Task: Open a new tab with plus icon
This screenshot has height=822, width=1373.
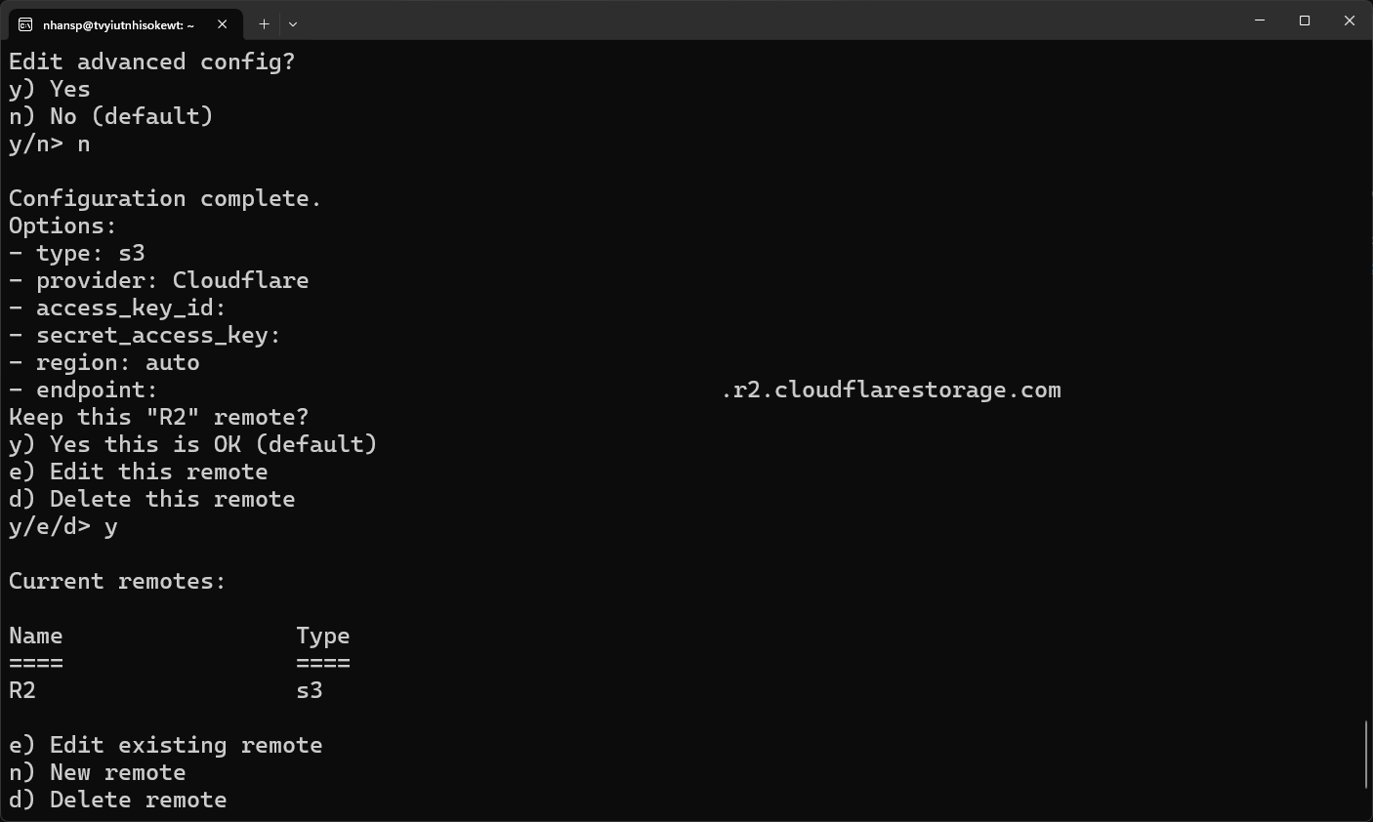Action: tap(264, 23)
